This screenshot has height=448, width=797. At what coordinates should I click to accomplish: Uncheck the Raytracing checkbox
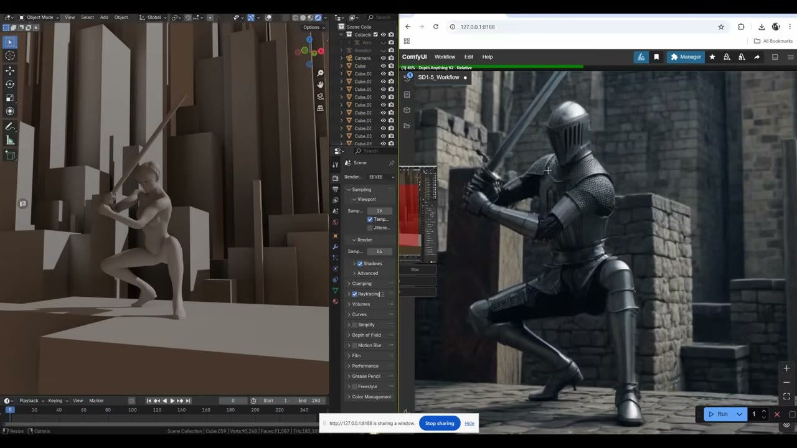click(355, 294)
